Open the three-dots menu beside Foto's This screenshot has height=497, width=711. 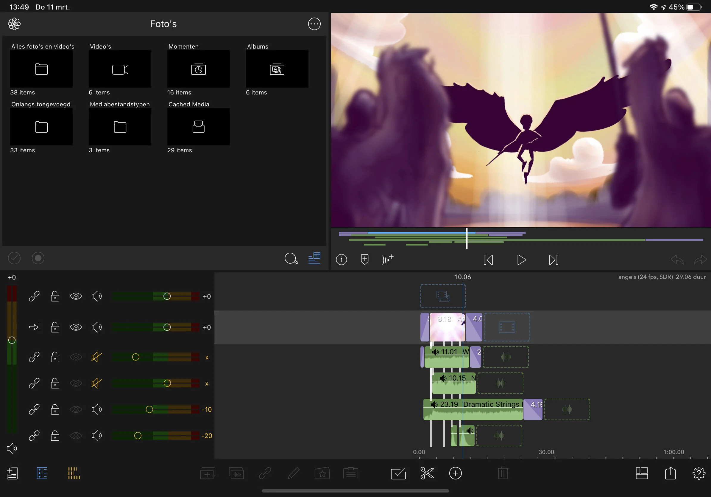(314, 24)
